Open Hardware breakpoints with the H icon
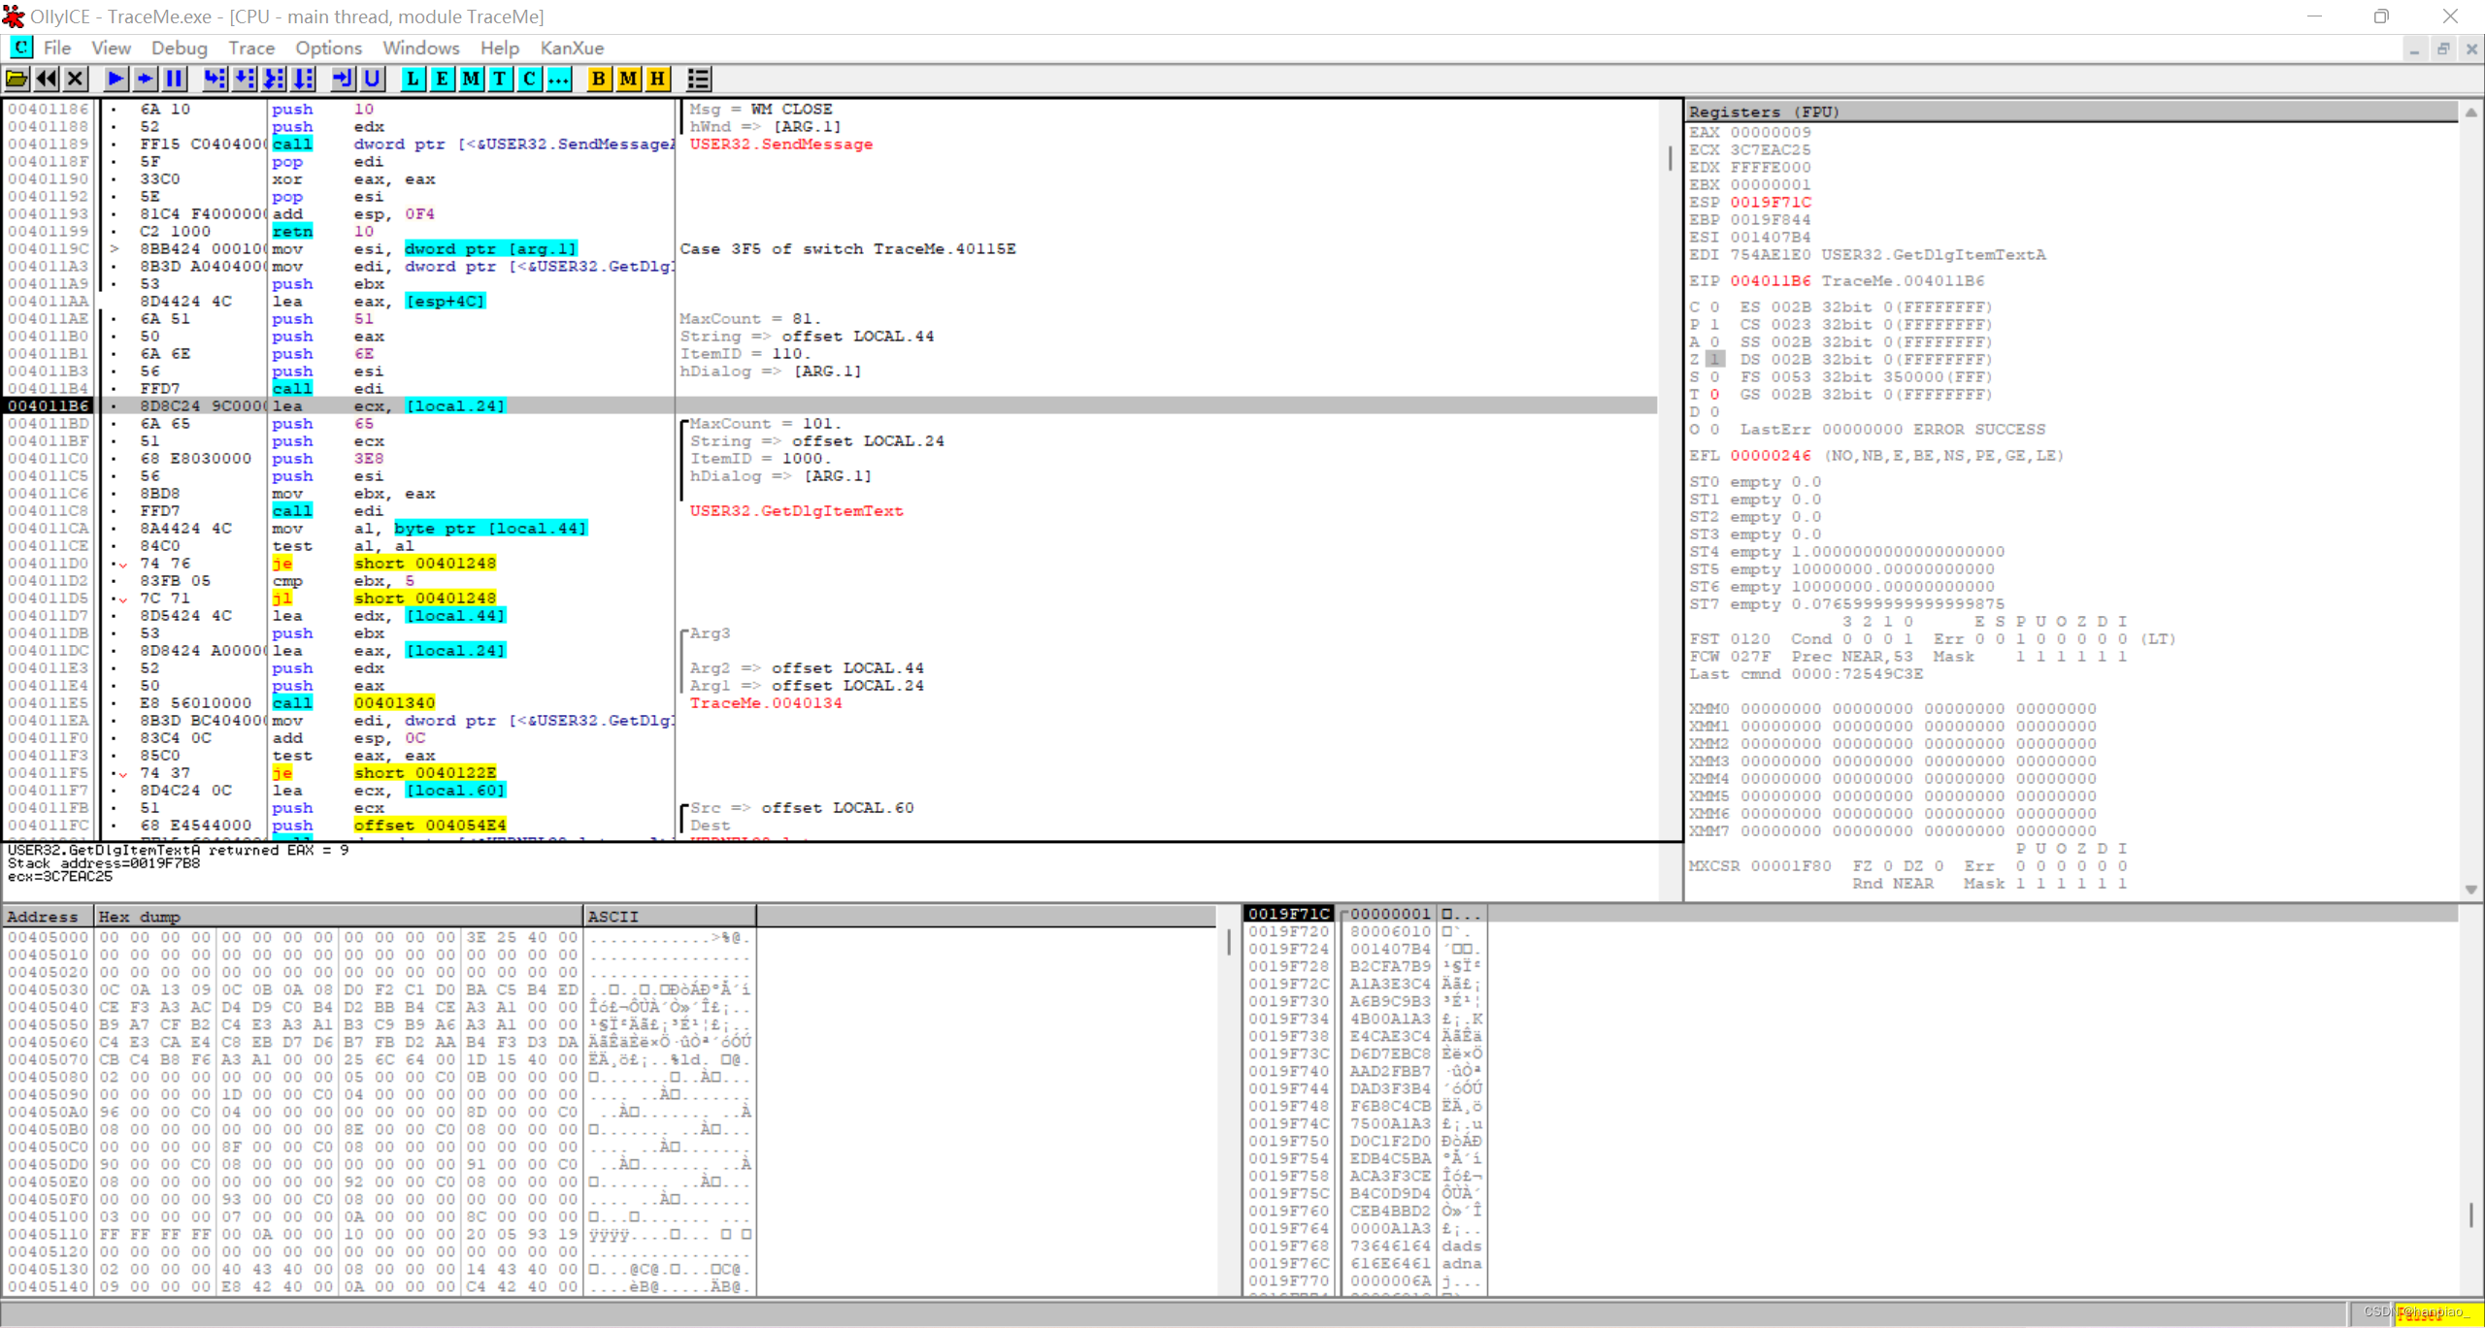This screenshot has height=1328, width=2485. 658,79
